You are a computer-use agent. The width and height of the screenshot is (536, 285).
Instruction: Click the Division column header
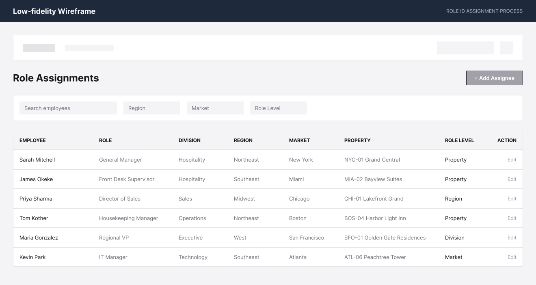coord(190,140)
